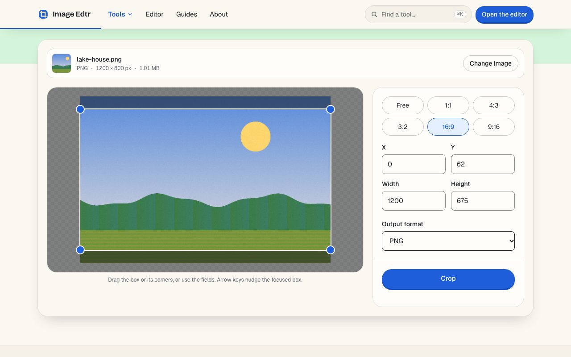Click the Image Edtr crop logo icon
Viewport: 571px width, 357px height.
(x=43, y=14)
